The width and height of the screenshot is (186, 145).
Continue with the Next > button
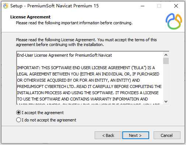coord(136,135)
